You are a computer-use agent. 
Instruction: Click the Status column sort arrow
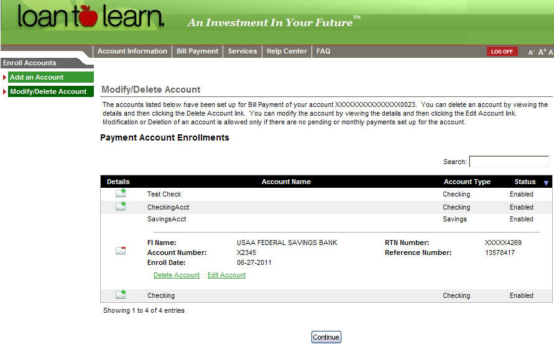click(546, 183)
